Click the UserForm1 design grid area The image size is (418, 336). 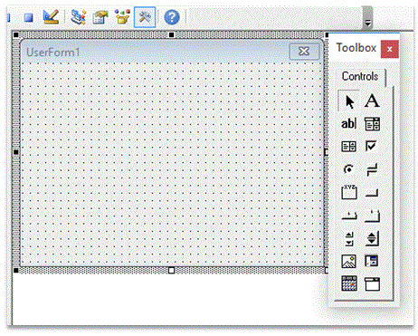pos(172,163)
